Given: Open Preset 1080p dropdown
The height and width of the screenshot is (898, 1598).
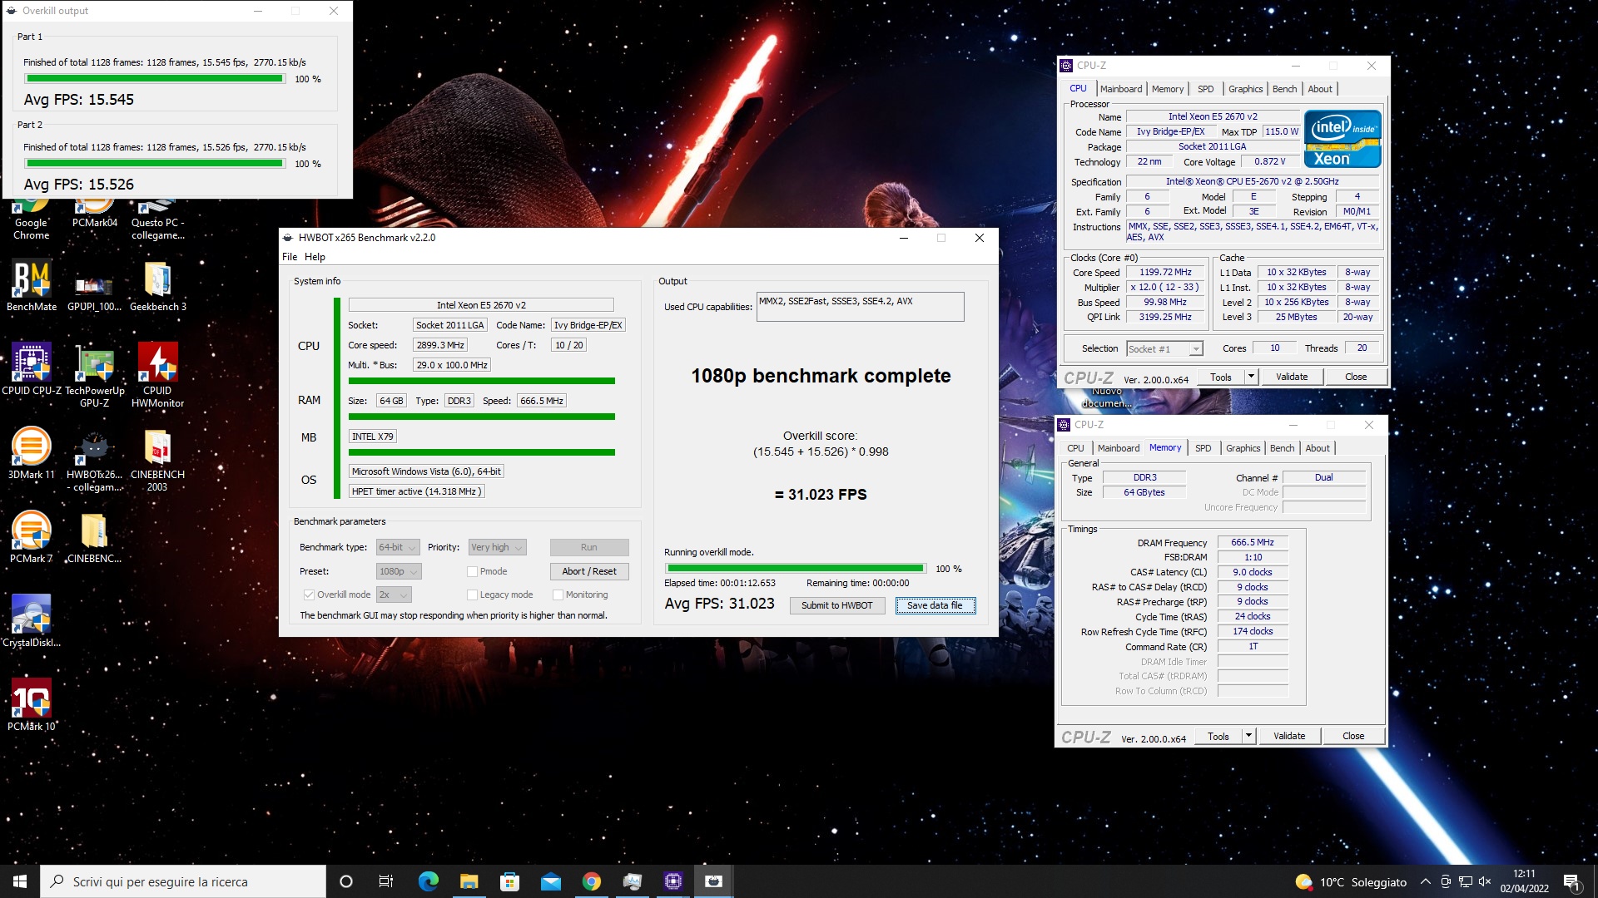Looking at the screenshot, I should (x=399, y=571).
